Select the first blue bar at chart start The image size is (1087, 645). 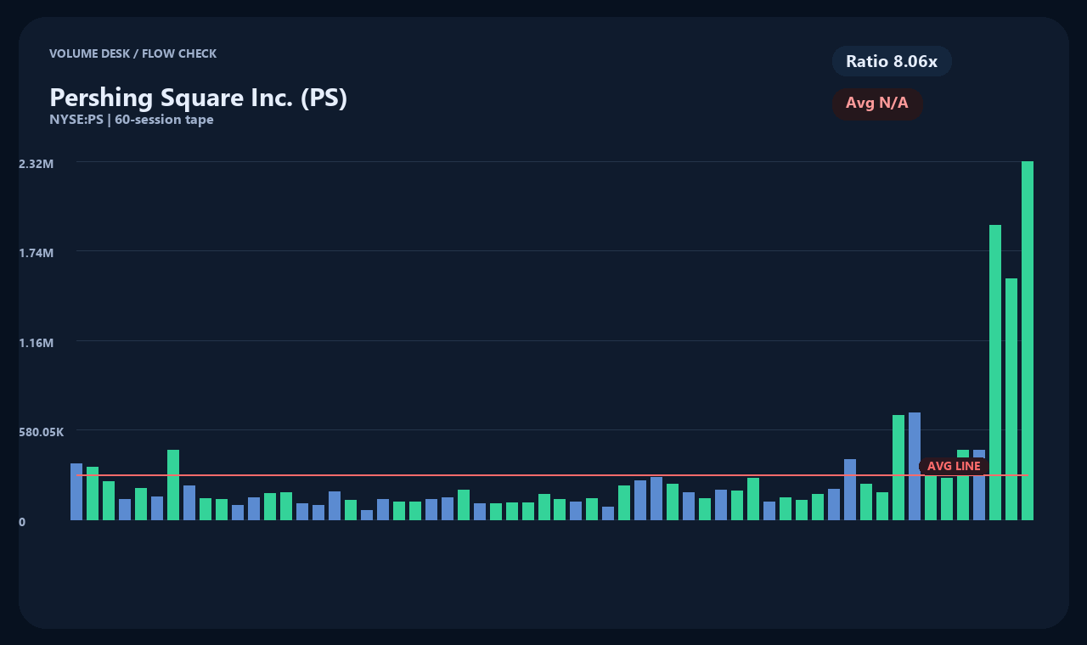pos(76,491)
